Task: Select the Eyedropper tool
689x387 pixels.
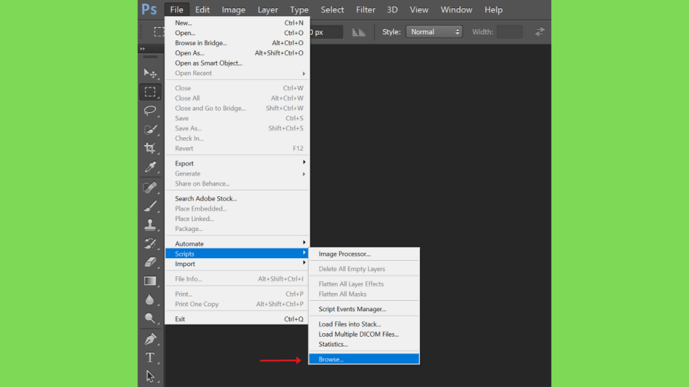Action: pos(150,167)
